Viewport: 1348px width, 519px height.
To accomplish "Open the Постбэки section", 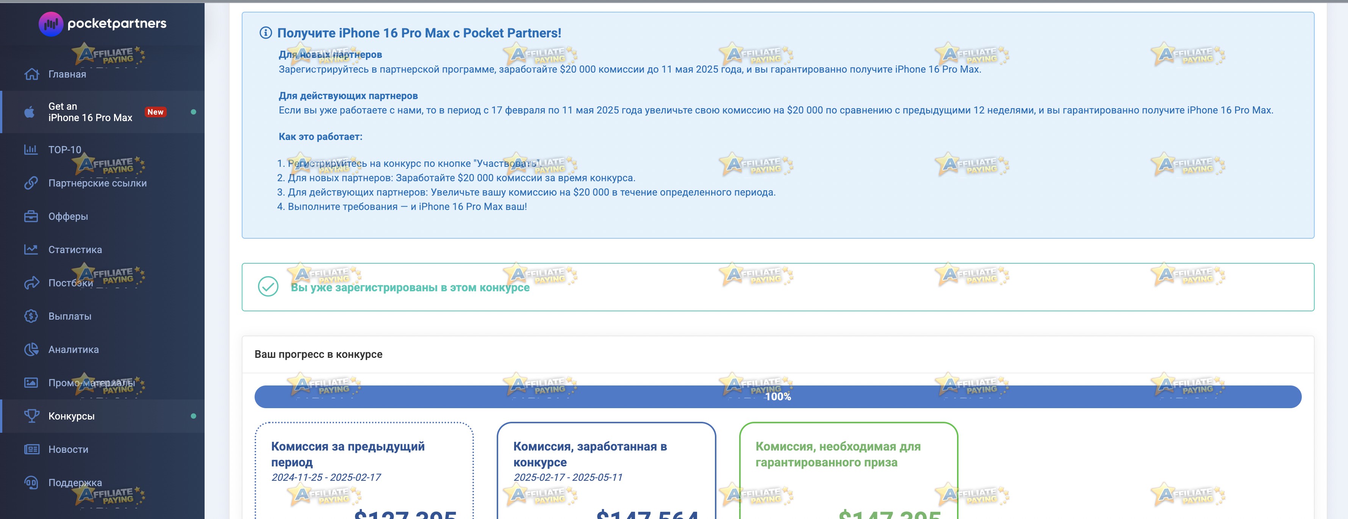I will coord(103,283).
